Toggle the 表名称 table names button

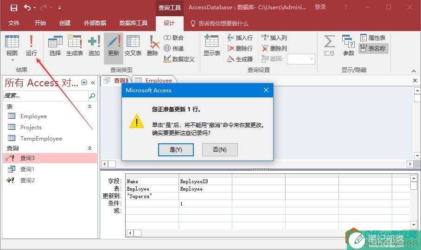click(373, 48)
